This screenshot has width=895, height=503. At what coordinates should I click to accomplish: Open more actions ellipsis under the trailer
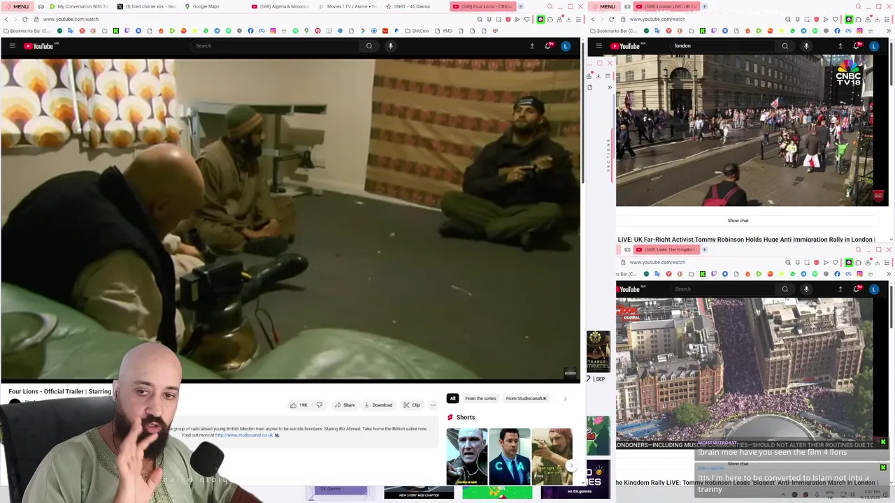[433, 405]
